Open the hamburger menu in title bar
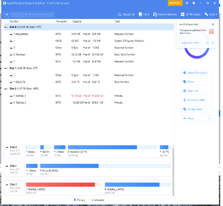The height and width of the screenshot is (206, 223). coord(187,3)
